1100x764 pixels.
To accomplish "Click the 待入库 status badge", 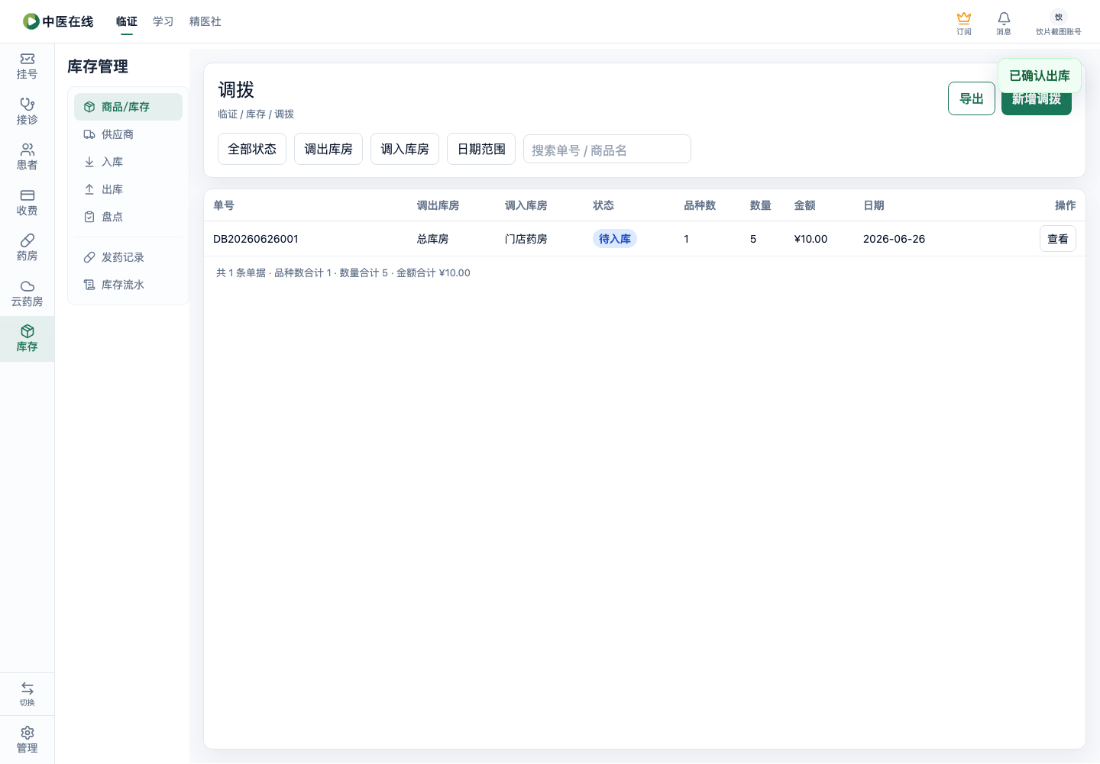I will [x=615, y=239].
